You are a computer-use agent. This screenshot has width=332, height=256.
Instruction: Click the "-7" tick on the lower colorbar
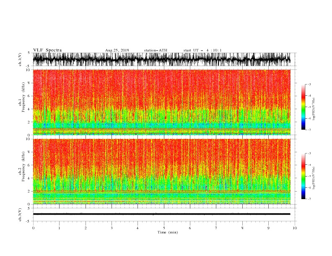309,199
